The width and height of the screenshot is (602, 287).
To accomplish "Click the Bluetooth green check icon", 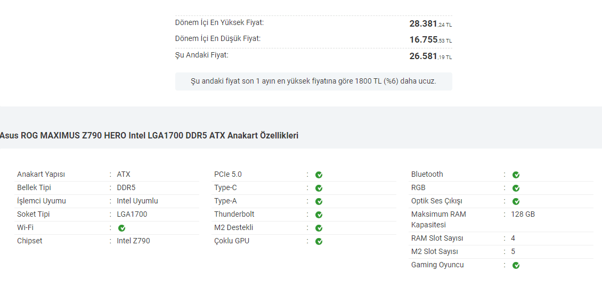I will click(x=516, y=175).
